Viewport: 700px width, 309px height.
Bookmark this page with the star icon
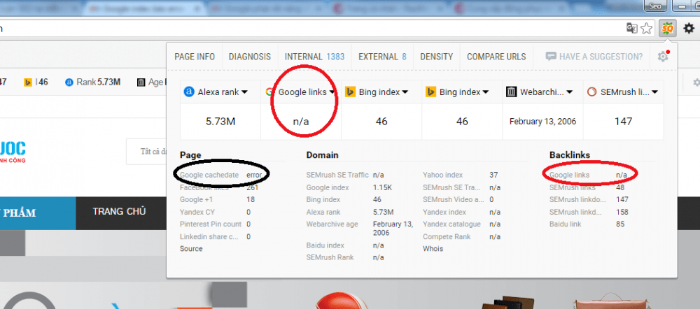(x=646, y=29)
